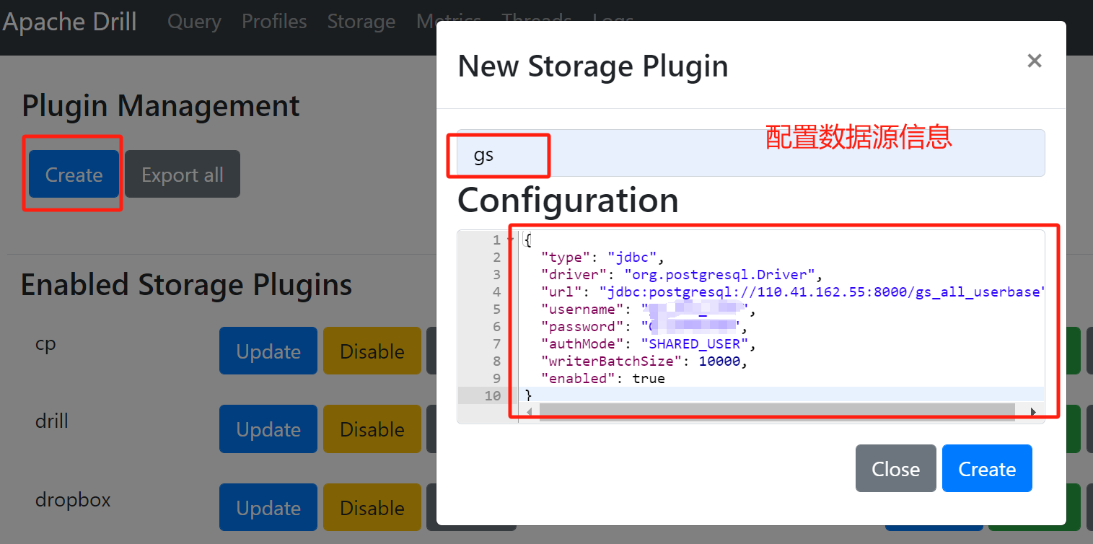The image size is (1093, 544).
Task: Update the cp storage plugin
Action: (268, 351)
